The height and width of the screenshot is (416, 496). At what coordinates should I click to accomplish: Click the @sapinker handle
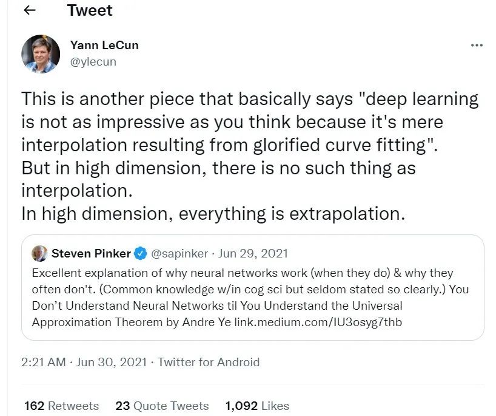(179, 253)
